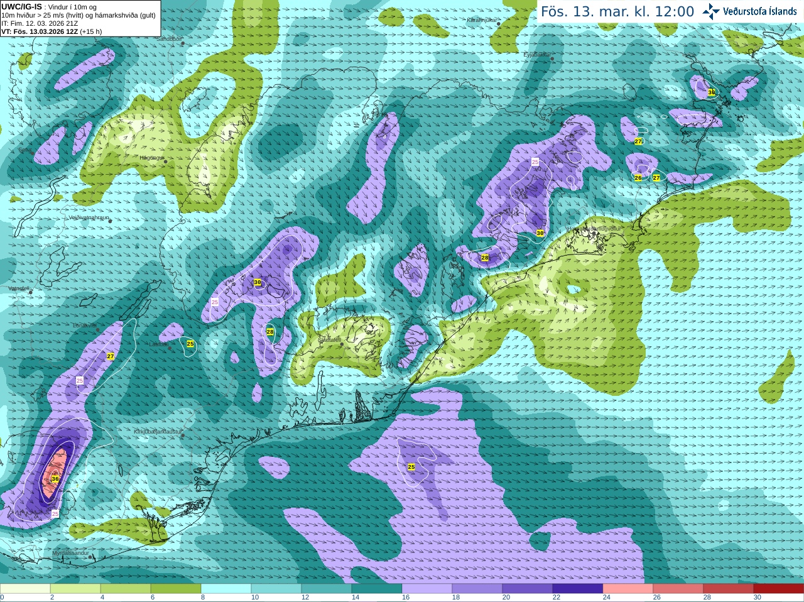Click the legend tick label 24
Screen dimensions: 804x602
click(607, 598)
